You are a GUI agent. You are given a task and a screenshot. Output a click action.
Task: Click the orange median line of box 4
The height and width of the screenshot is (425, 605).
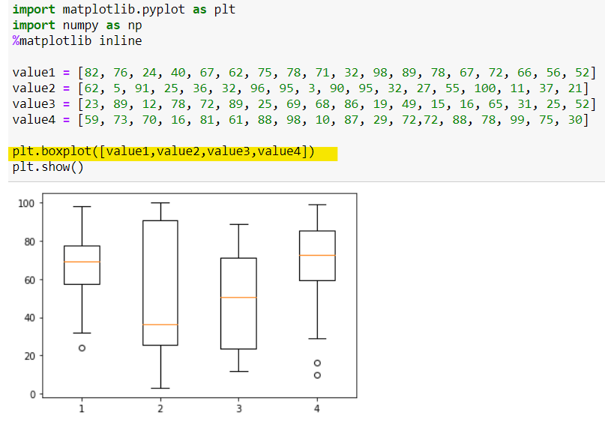point(317,256)
